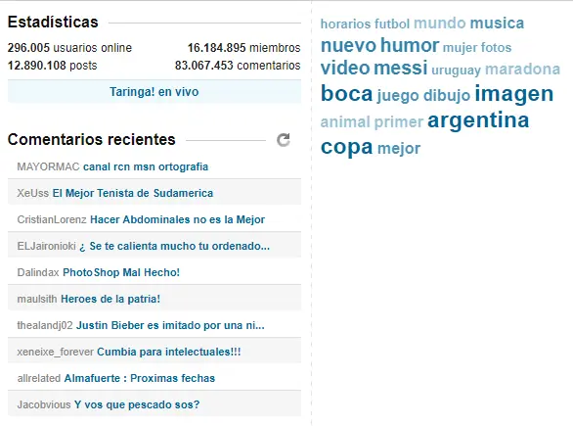Open post 'Hacer Abdominales no es la Mejor'
Screen dimensions: 573x426
[178, 219]
